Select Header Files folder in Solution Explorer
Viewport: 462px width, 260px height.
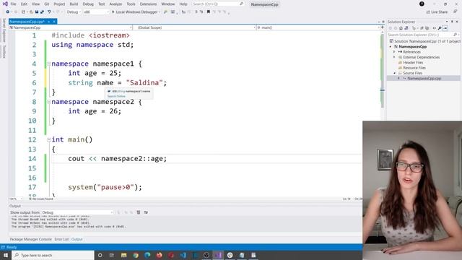click(413, 63)
